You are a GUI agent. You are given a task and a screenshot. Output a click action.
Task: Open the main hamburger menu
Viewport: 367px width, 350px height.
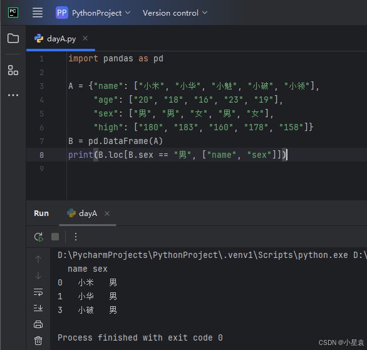pos(38,13)
